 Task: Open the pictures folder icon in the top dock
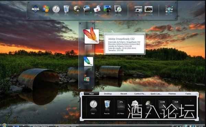87,9
